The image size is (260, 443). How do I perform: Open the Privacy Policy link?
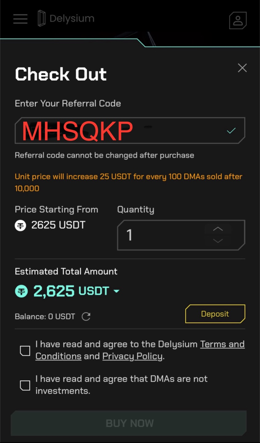(x=132, y=356)
